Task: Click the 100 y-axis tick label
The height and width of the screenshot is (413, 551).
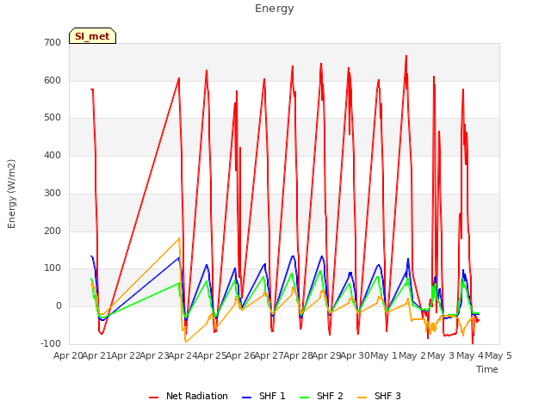Action: (x=53, y=268)
